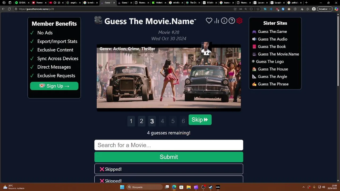Open the red settings gear icon

click(x=239, y=21)
